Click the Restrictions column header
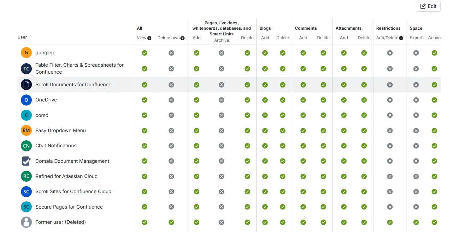458x232 pixels. pyautogui.click(x=388, y=28)
